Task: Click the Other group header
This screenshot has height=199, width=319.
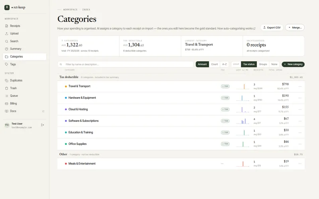Action: [x=181, y=154]
